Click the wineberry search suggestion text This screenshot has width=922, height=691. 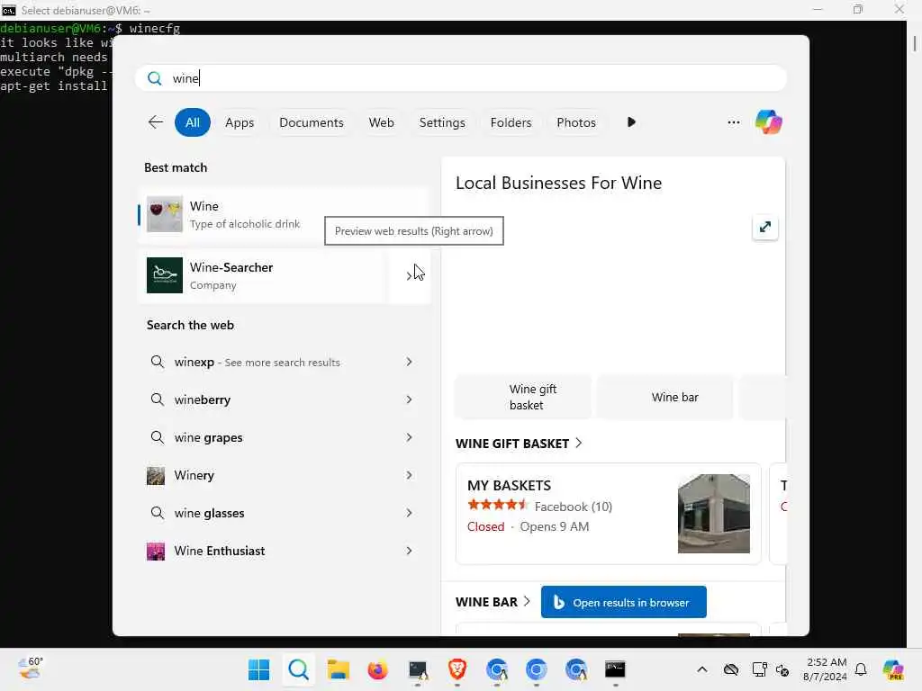203,399
